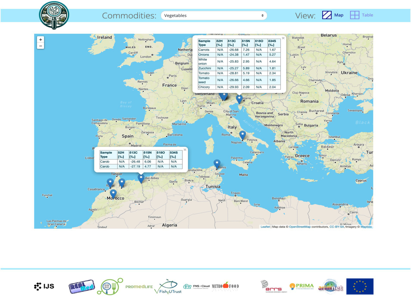The height and width of the screenshot is (296, 411).
Task: Close the Carrots and Onions popup
Action: [x=283, y=38]
